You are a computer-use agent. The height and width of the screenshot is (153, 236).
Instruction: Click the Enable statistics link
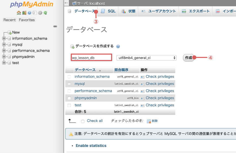[x=91, y=146]
